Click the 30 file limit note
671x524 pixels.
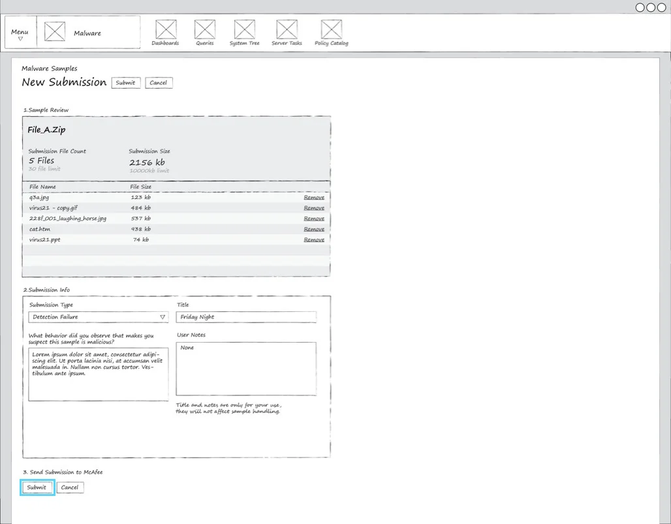click(44, 169)
